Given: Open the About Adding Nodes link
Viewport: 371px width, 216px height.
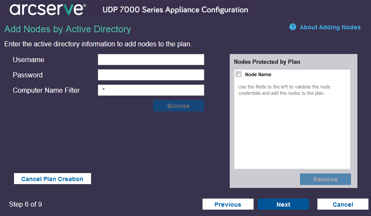Looking at the screenshot, I should (330, 27).
